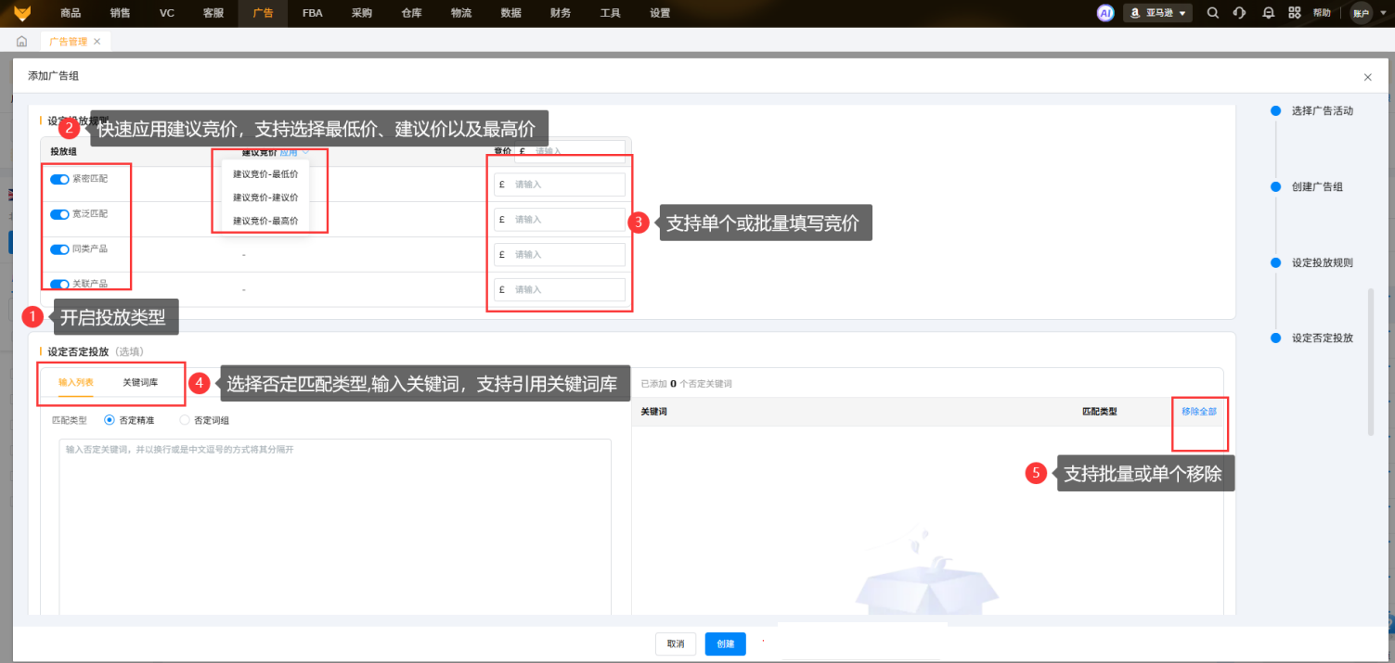The height and width of the screenshot is (663, 1395).
Task: Close the 广告管理 tab
Action: pyautogui.click(x=97, y=42)
